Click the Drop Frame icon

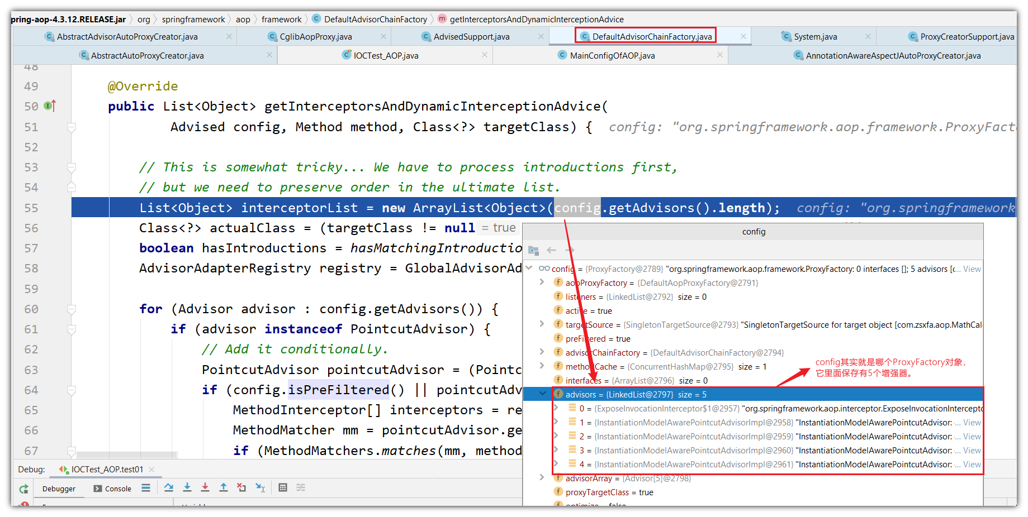click(x=241, y=487)
